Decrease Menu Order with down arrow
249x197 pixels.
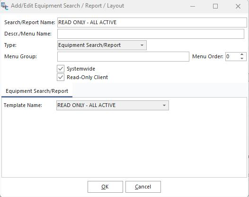click(x=242, y=58)
